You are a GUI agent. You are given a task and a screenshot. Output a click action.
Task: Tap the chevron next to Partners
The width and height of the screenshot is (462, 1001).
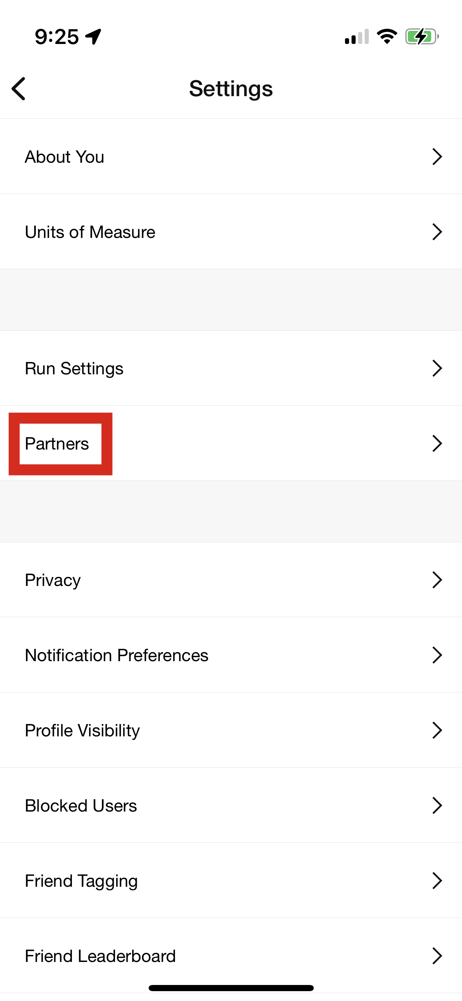[437, 443]
